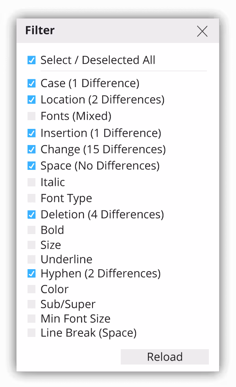Enable the Line Break (Space) filter
This screenshot has width=236, height=387.
[31, 332]
